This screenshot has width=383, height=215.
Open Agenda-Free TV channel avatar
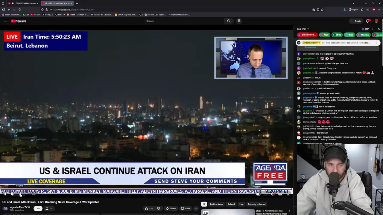point(5,208)
